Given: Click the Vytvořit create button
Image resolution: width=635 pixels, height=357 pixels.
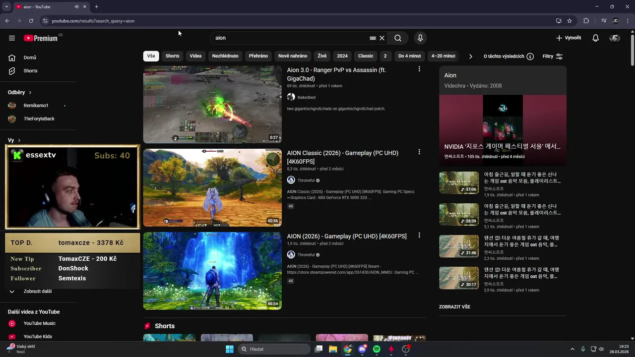Looking at the screenshot, I should [569, 38].
